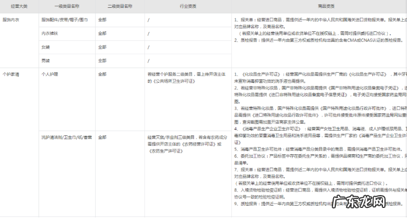Image resolution: width=407 pixels, height=218 pixels.
Task: Click the slash in the 女装 row
Action: coord(148,48)
